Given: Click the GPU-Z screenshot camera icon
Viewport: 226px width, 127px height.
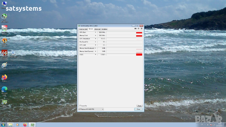Looking at the screenshot, I should click(x=135, y=29).
